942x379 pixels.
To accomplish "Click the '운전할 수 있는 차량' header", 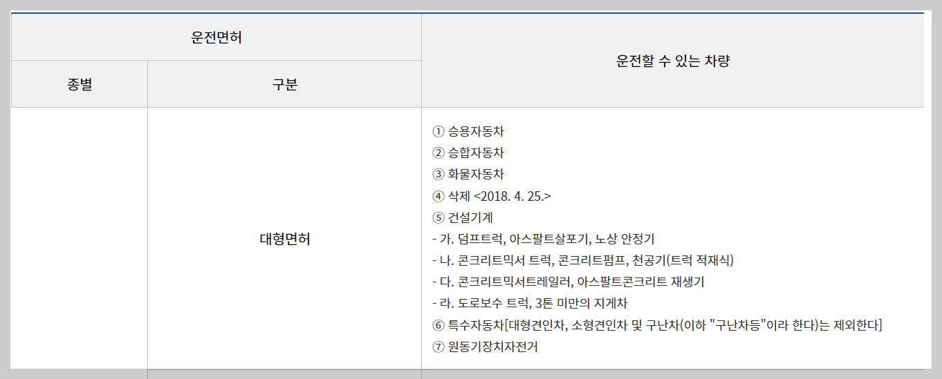I will point(673,61).
